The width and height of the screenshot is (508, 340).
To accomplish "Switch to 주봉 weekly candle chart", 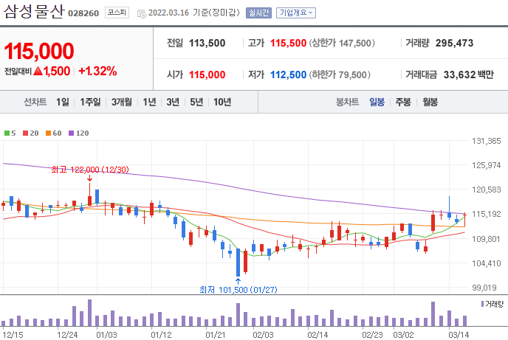I will click(x=403, y=103).
